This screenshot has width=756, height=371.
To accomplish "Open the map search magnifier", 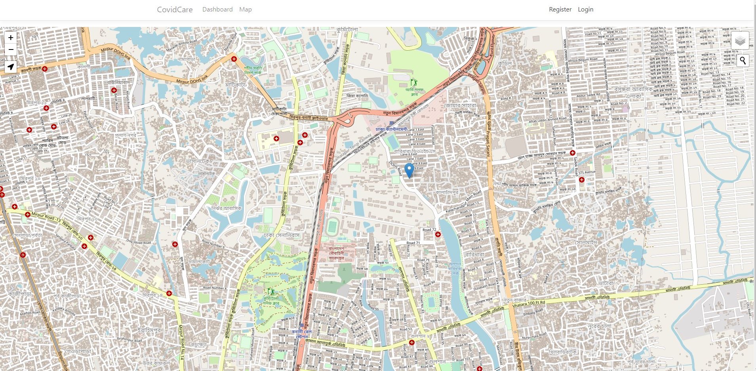I will (743, 61).
